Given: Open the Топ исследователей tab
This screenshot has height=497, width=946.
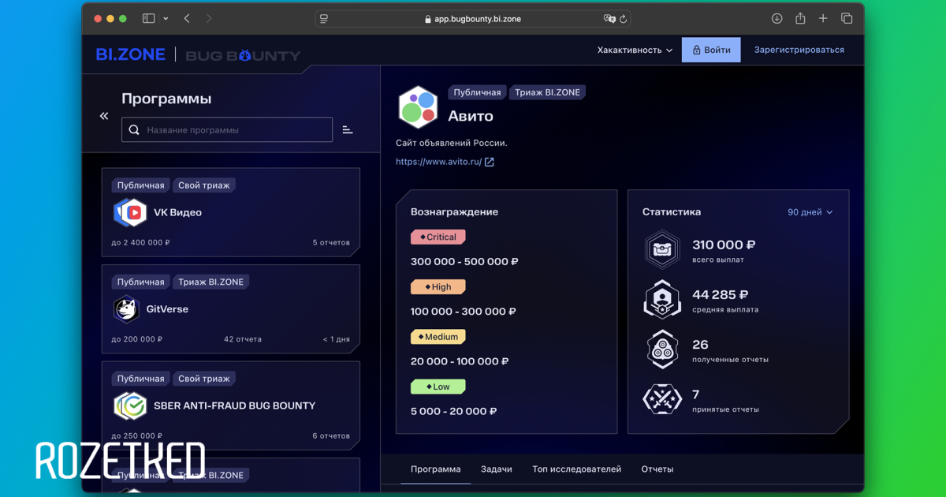Looking at the screenshot, I should pos(576,469).
